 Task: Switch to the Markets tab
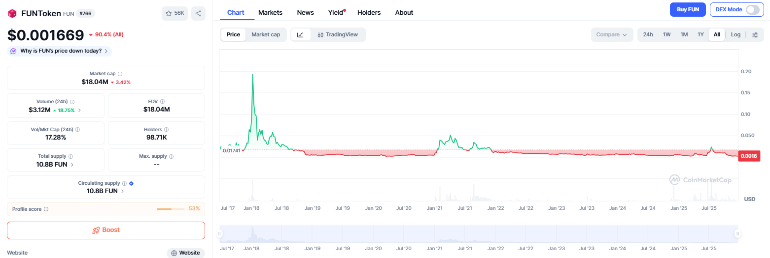coord(271,12)
